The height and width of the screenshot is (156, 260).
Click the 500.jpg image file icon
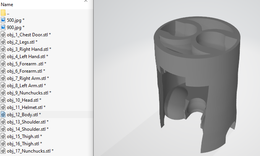coord(3,20)
